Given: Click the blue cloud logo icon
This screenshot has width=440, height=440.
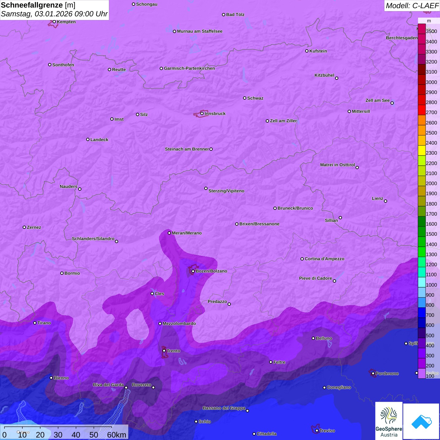Looking at the screenshot, I should tap(421, 421).
